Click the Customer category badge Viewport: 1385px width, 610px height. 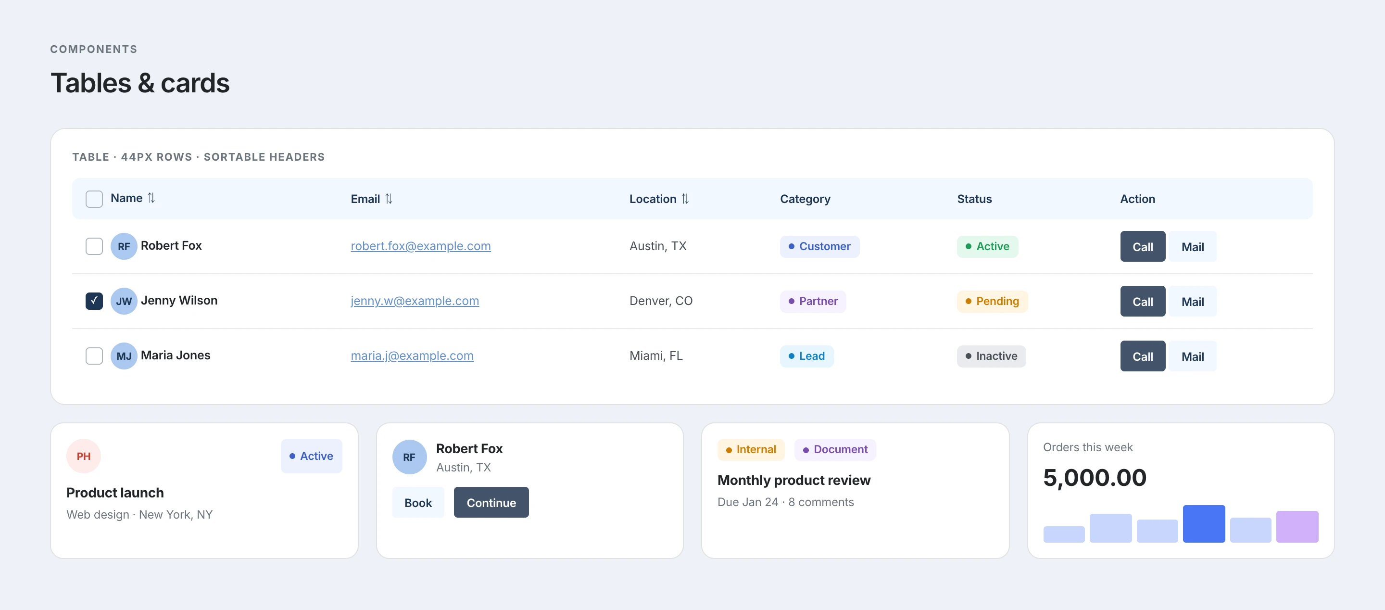[819, 246]
